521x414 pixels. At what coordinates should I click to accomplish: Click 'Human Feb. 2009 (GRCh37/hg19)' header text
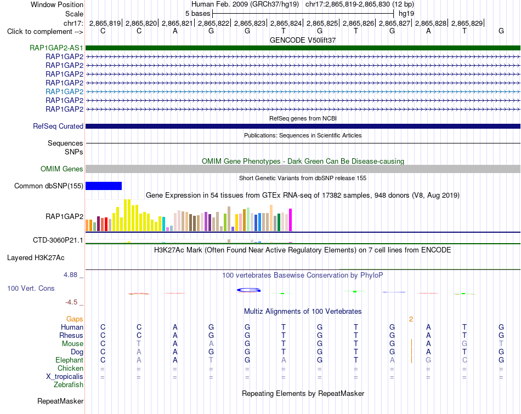coord(245,4)
